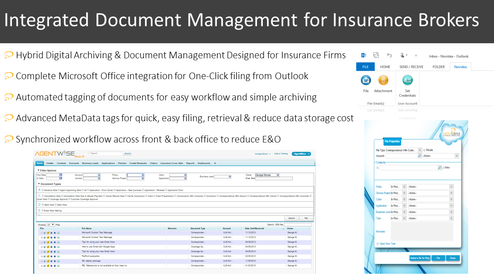Click the Help & Training link
The width and height of the screenshot is (494, 278).
coord(281,154)
